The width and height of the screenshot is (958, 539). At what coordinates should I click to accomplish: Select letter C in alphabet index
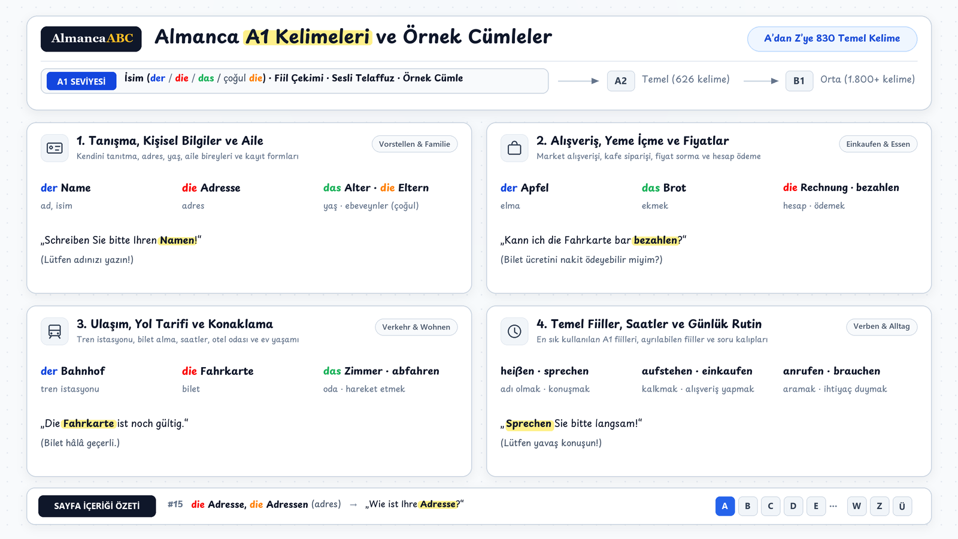pyautogui.click(x=771, y=506)
